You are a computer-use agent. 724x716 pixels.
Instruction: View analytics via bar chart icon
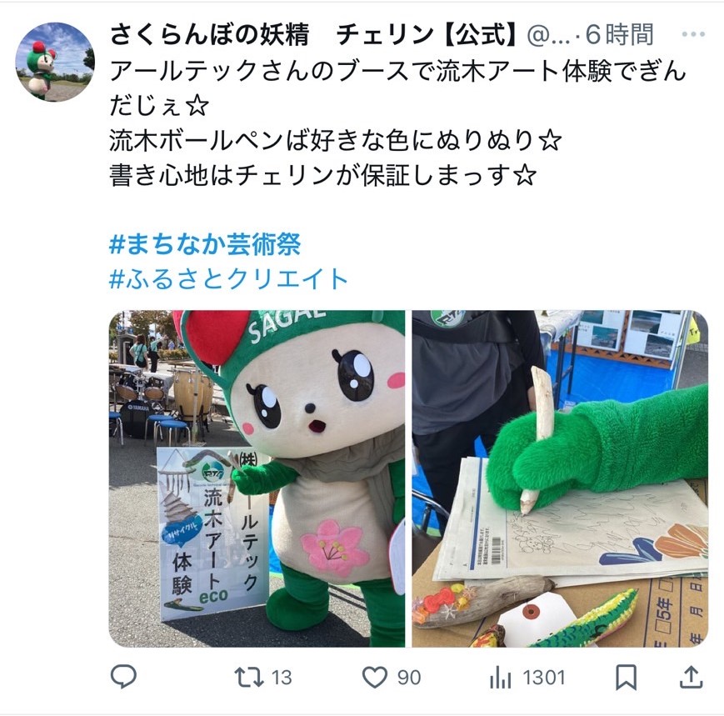pyautogui.click(x=500, y=678)
